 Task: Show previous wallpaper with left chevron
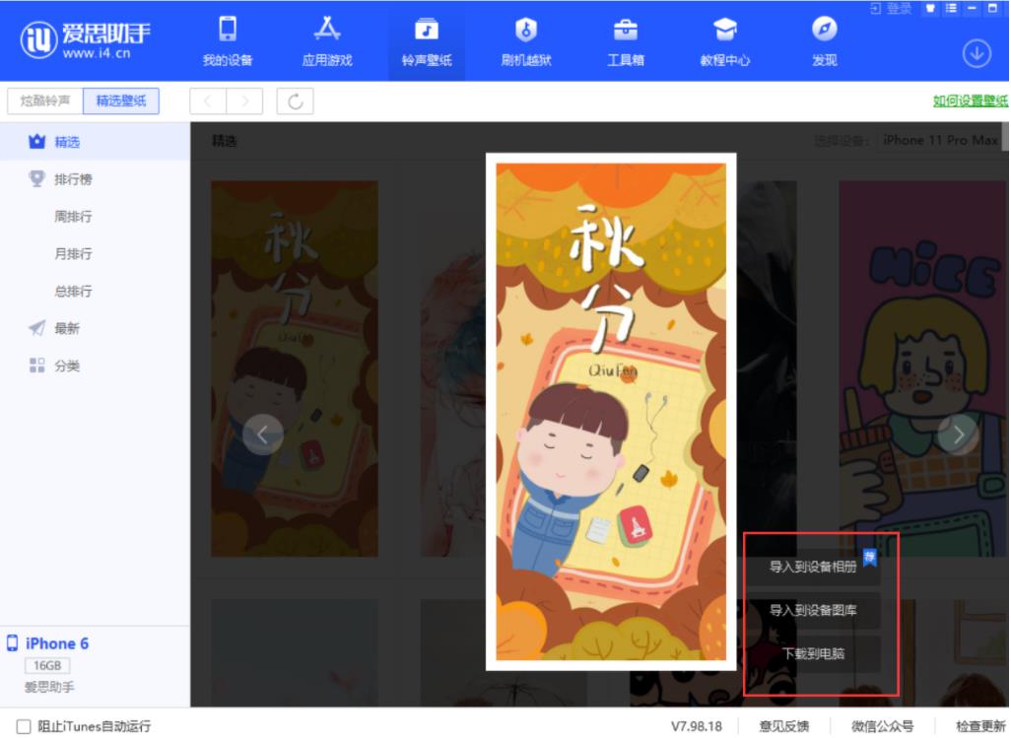click(262, 434)
